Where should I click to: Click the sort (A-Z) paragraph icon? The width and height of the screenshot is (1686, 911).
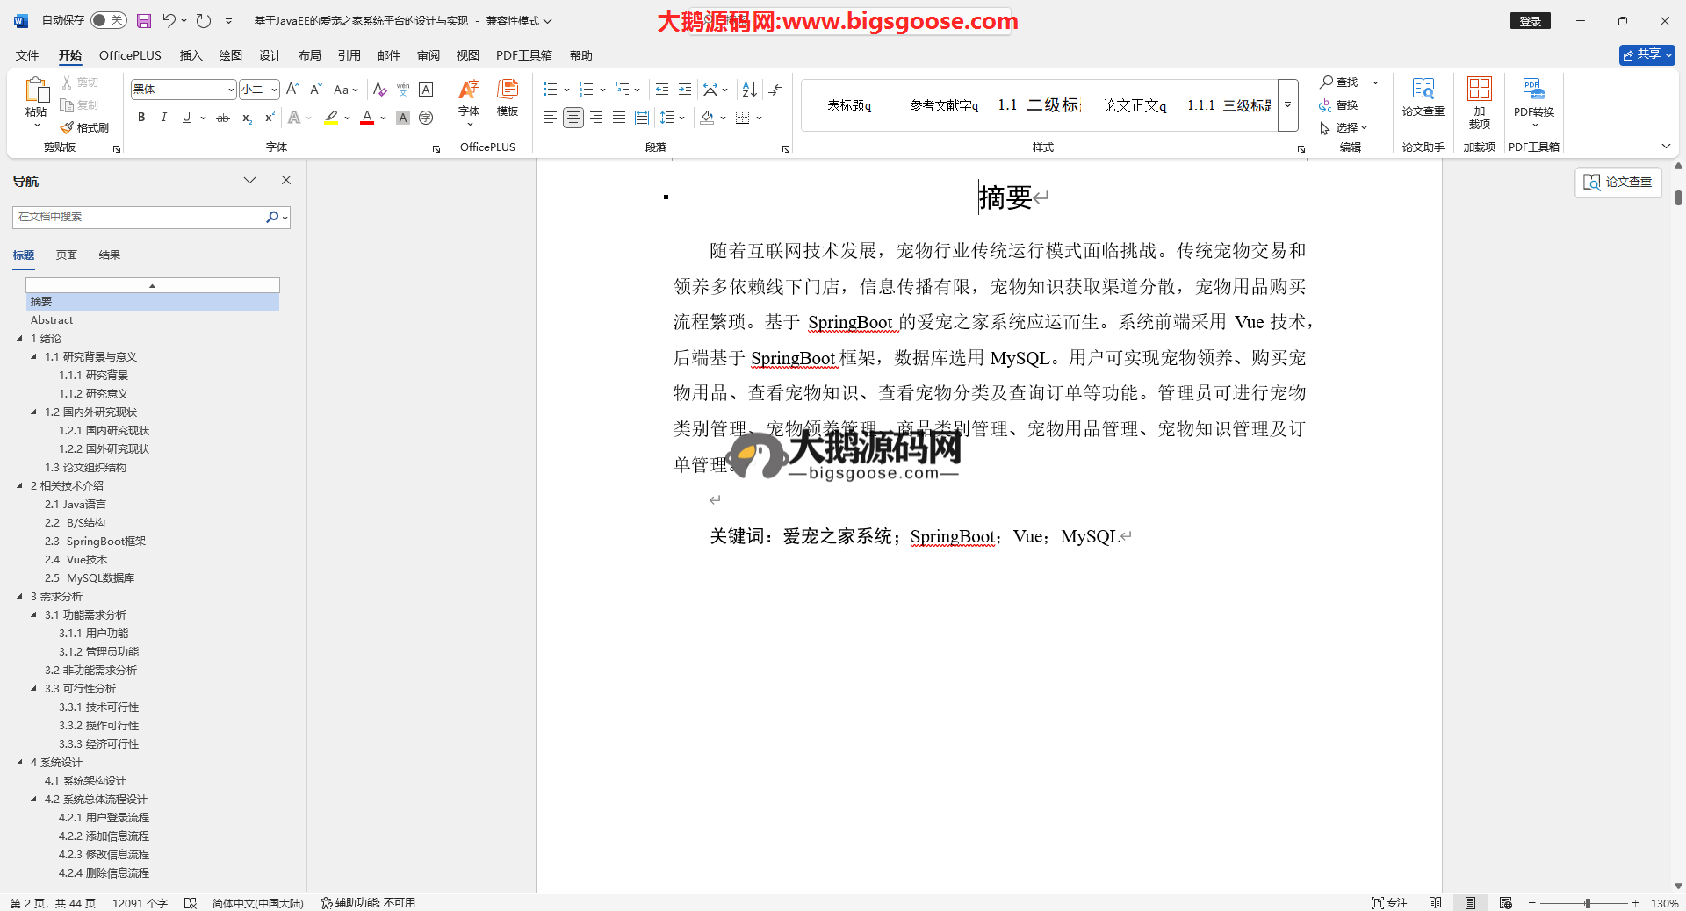coord(749,90)
